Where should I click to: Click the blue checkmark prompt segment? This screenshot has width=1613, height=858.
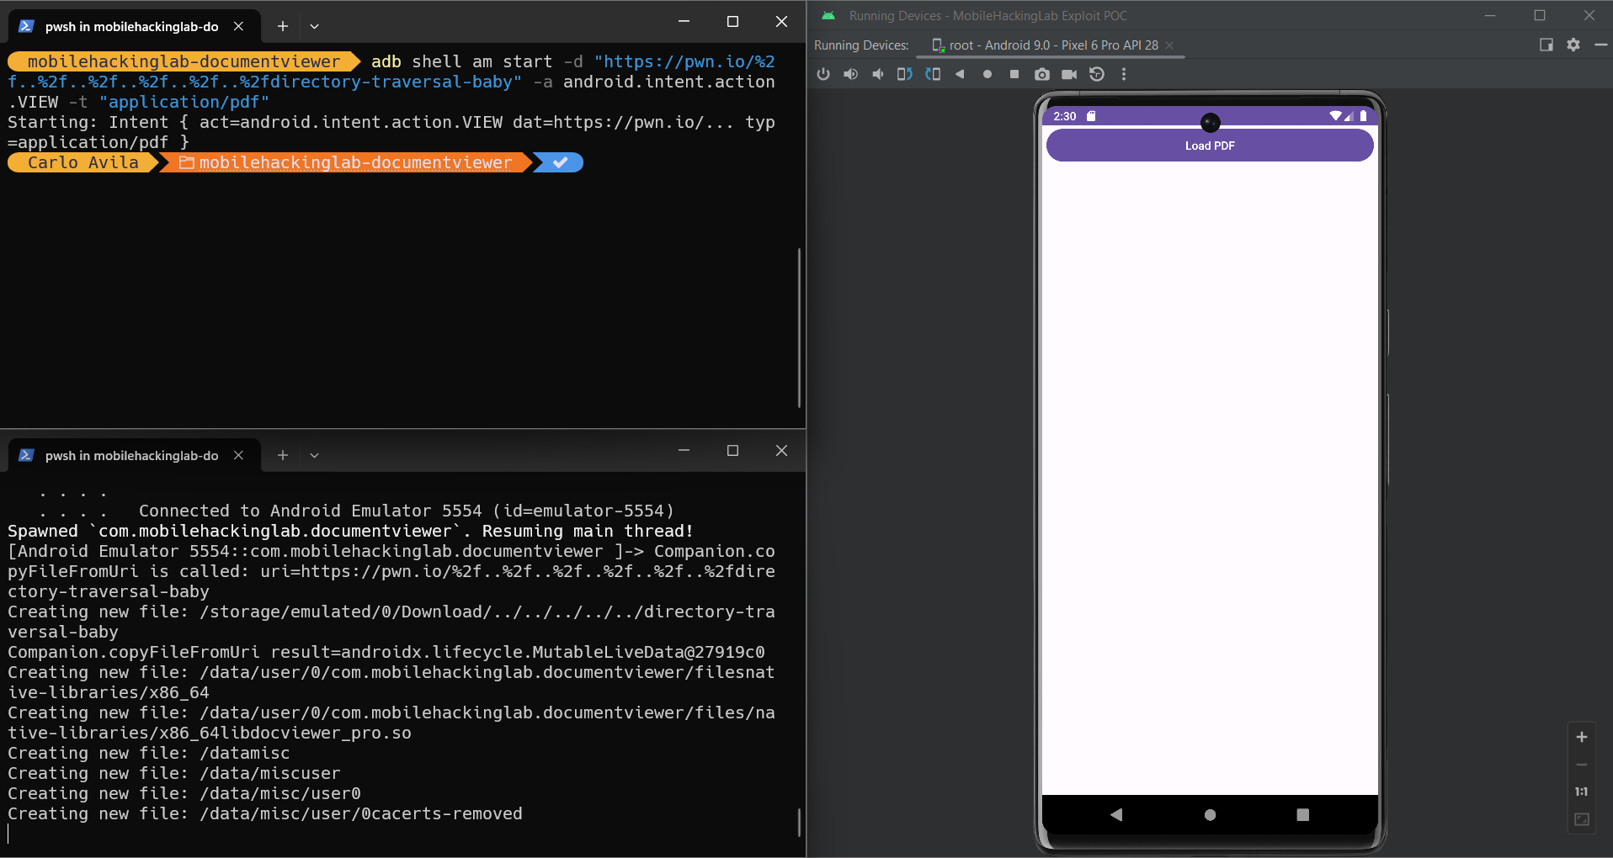point(560,162)
